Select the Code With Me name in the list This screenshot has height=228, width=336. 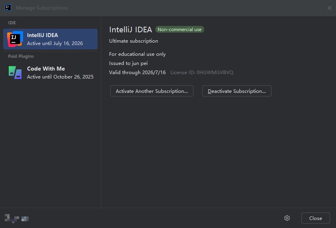(x=46, y=69)
